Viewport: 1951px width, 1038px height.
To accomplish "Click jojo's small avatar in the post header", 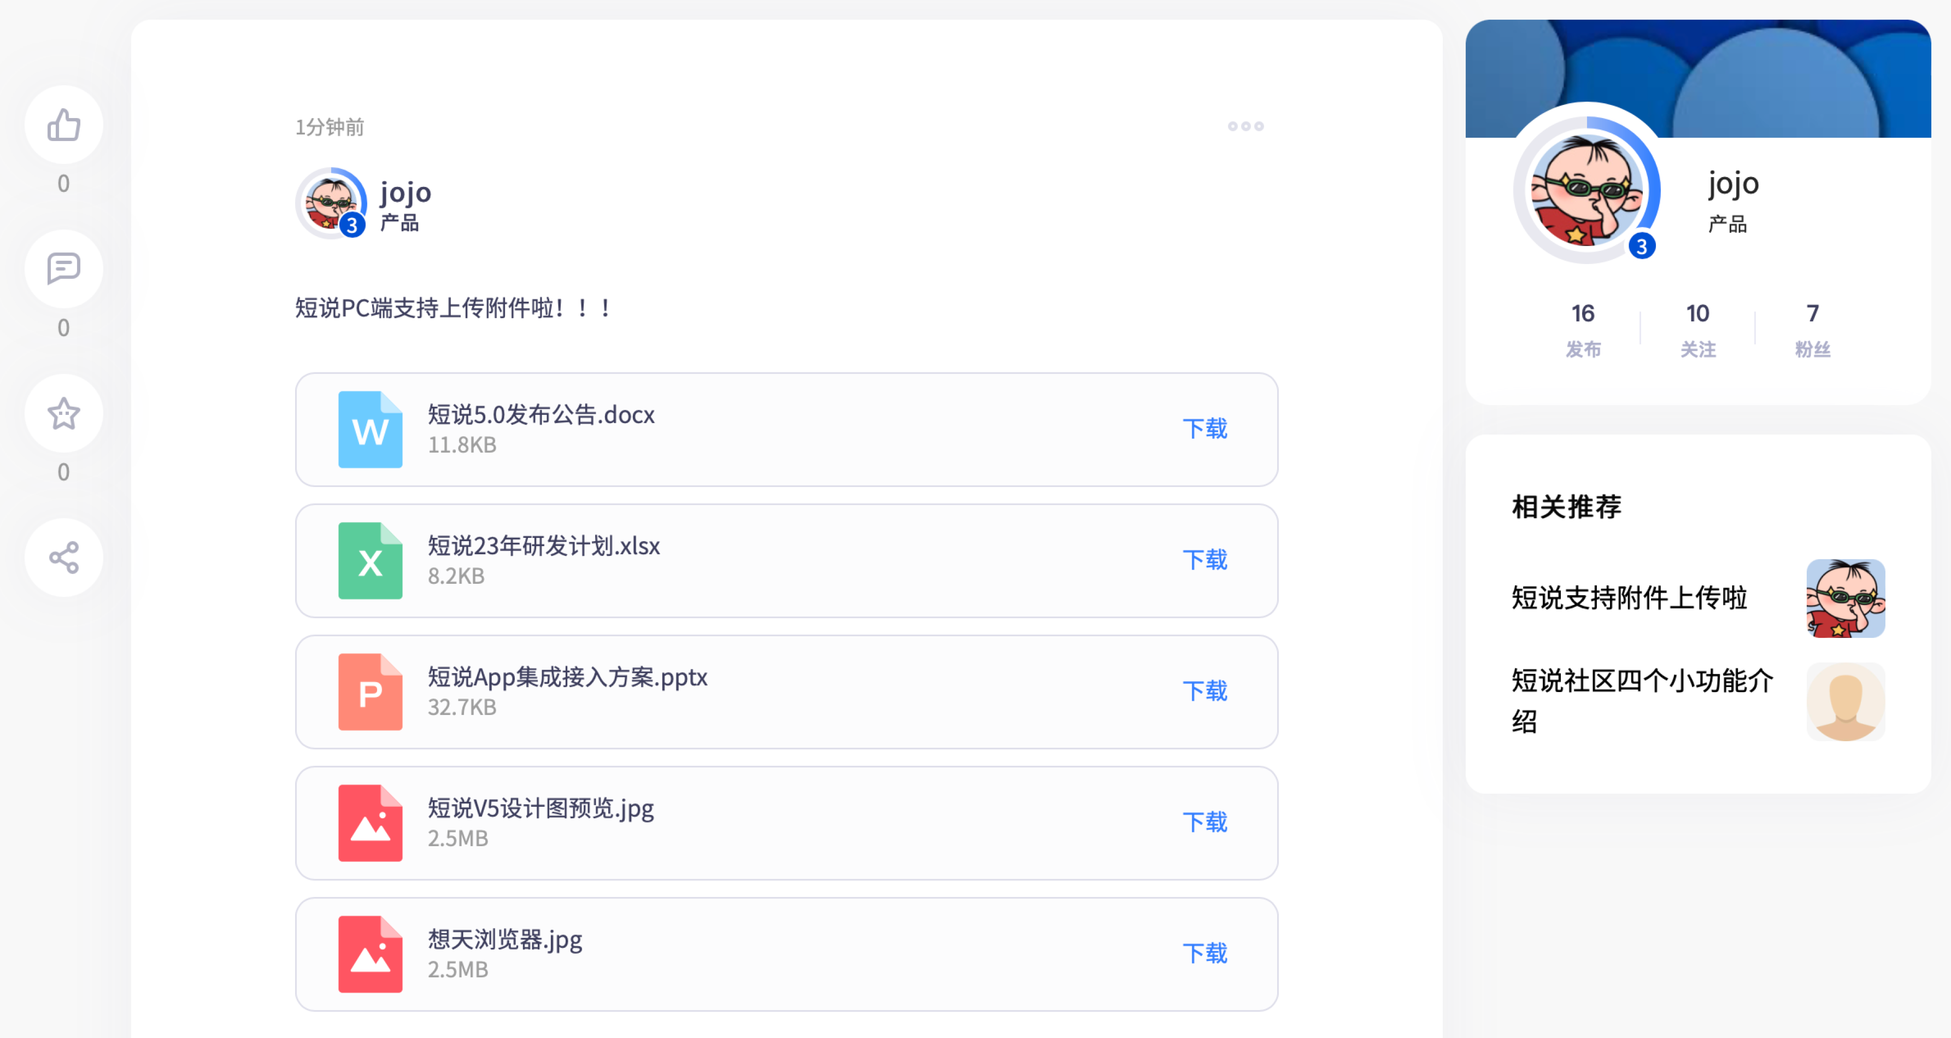I will (x=331, y=203).
